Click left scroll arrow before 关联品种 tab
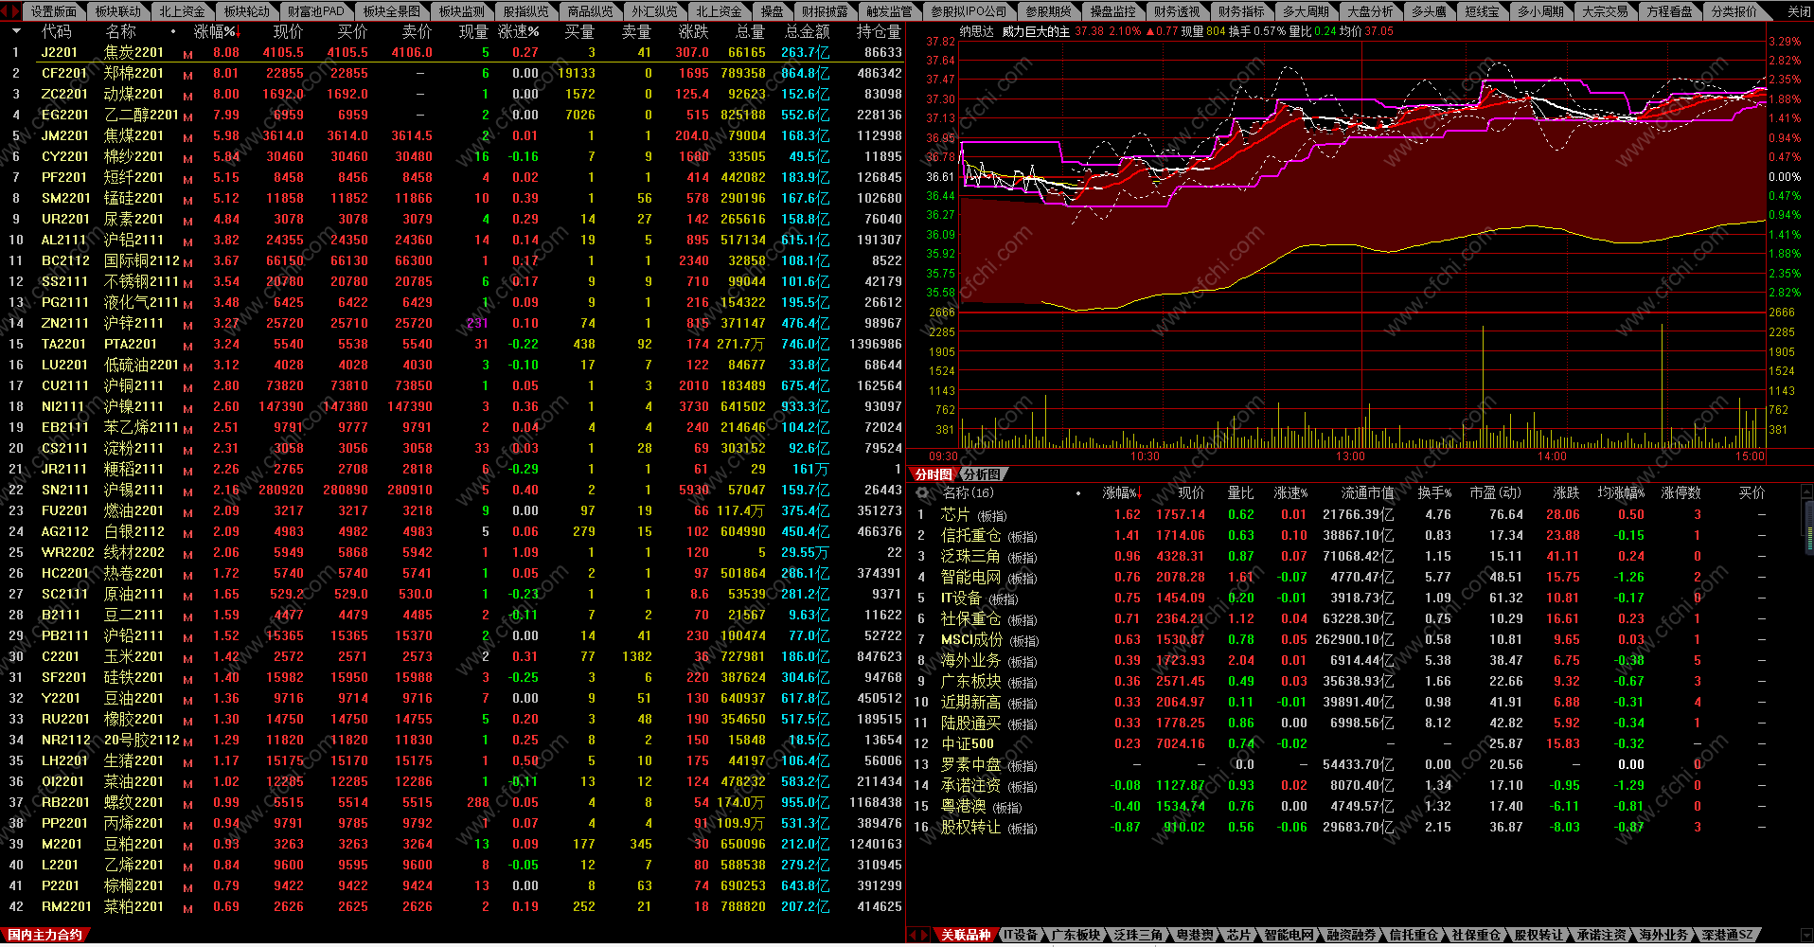Viewport: 1814px width, 947px height. pyautogui.click(x=914, y=935)
